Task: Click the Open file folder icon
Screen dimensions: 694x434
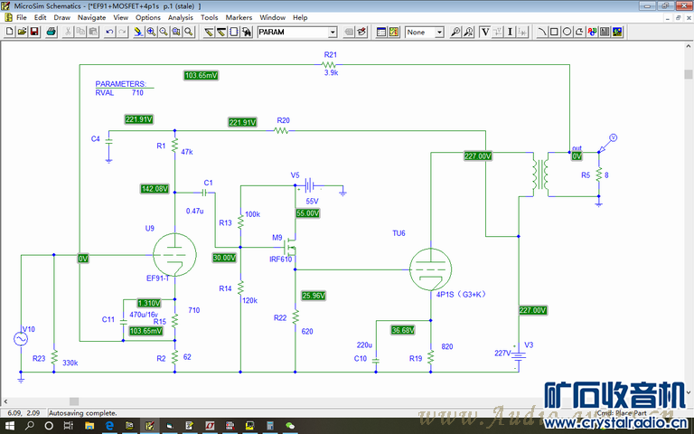Action: (x=22, y=32)
